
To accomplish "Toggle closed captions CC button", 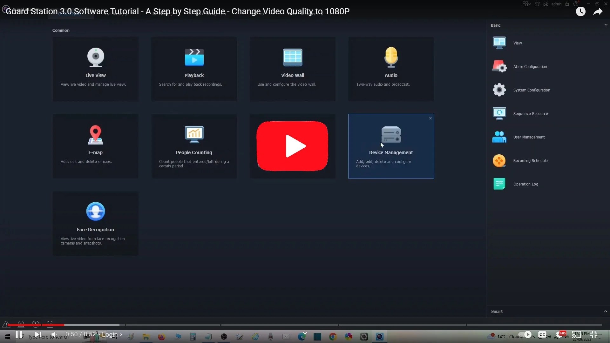I will click(542, 334).
